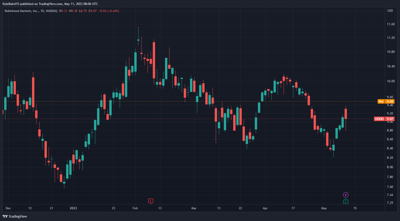This screenshot has height=221, width=400.
Task: Click the May label on the time axis
Action: point(324,208)
